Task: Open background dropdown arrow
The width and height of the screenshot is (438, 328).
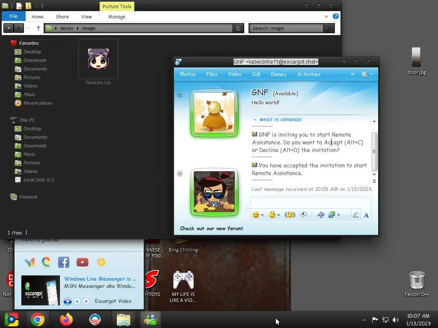Action: [339, 215]
